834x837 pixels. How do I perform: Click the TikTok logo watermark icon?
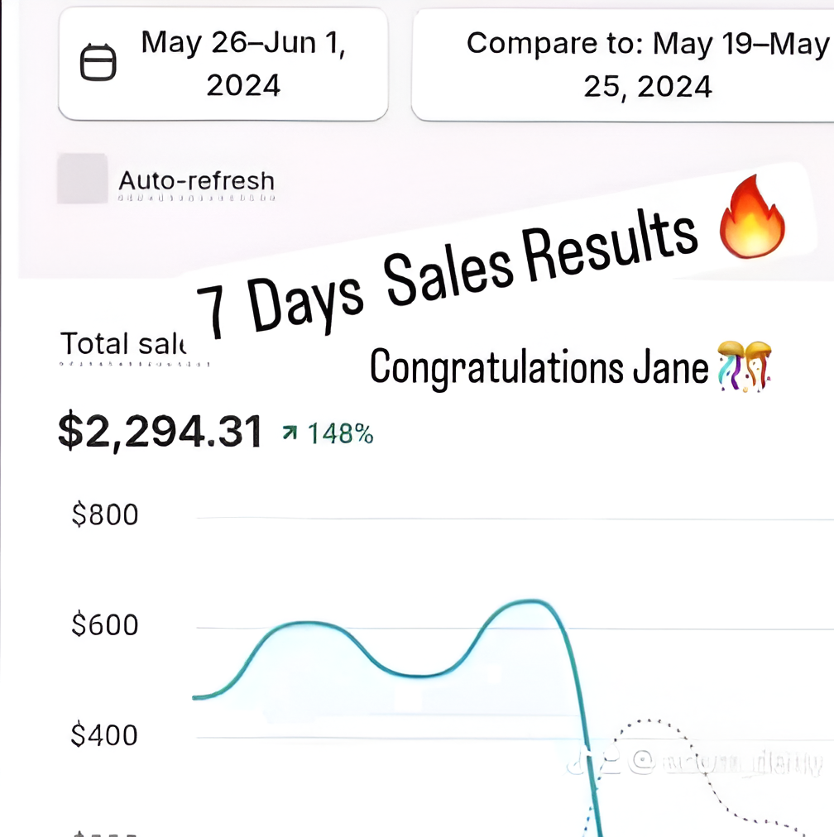point(581,762)
